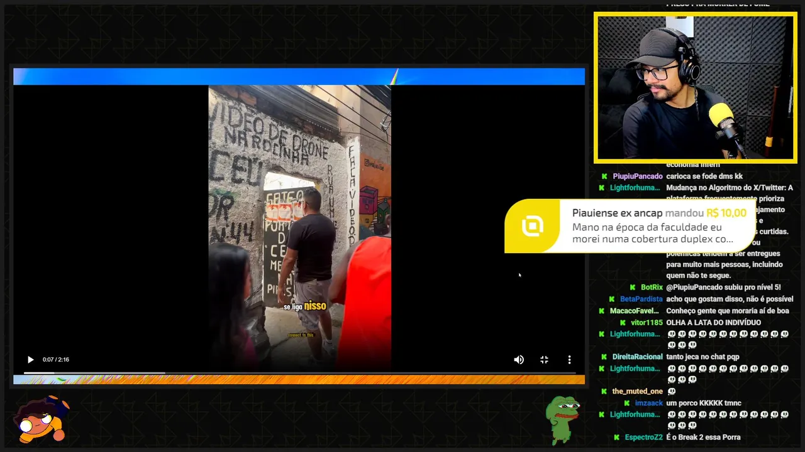The image size is (805, 452).
Task: Click the badge beside vitor1185
Action: pos(623,323)
